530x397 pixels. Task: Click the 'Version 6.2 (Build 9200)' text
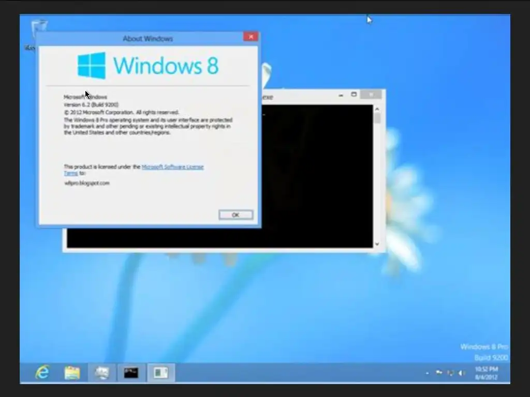point(91,104)
